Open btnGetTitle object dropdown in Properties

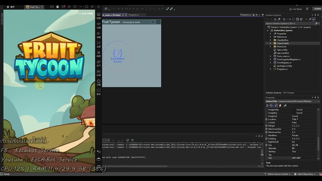(x=319, y=101)
